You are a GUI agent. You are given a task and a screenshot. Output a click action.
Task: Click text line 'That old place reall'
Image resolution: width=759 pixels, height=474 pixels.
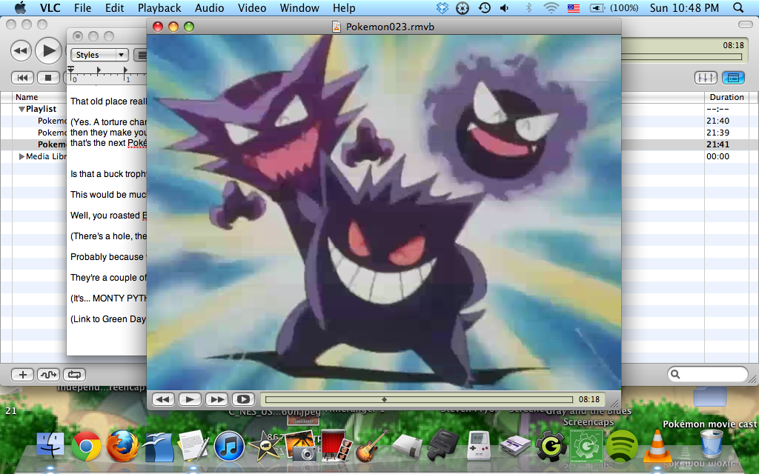[108, 101]
